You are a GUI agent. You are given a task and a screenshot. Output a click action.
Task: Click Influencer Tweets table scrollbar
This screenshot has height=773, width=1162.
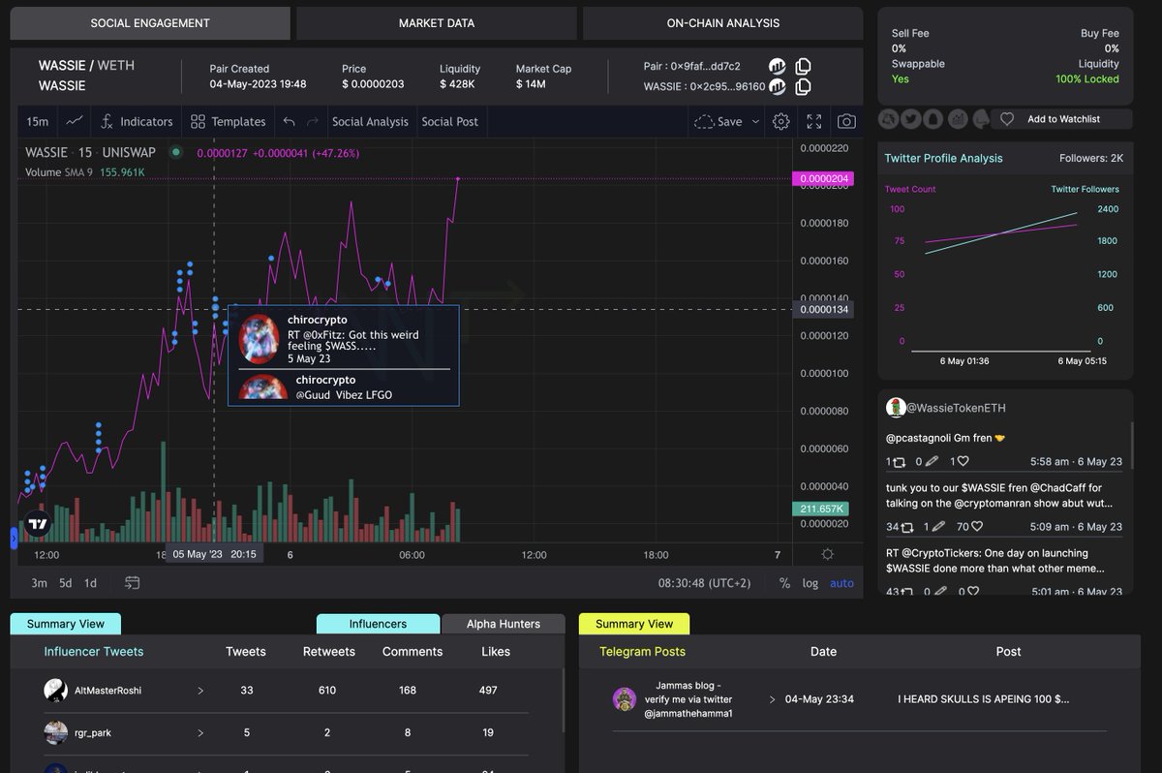(564, 699)
